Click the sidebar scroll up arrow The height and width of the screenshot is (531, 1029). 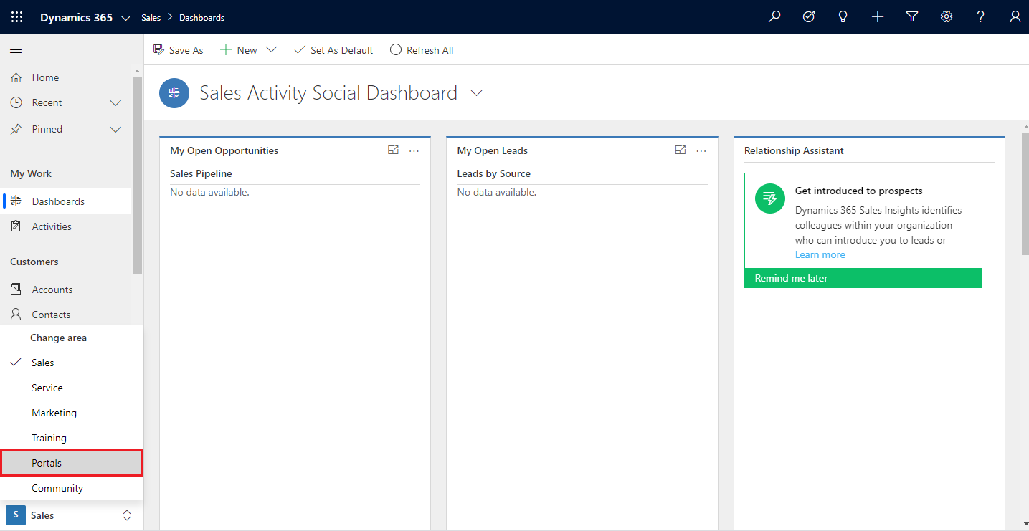tap(137, 72)
